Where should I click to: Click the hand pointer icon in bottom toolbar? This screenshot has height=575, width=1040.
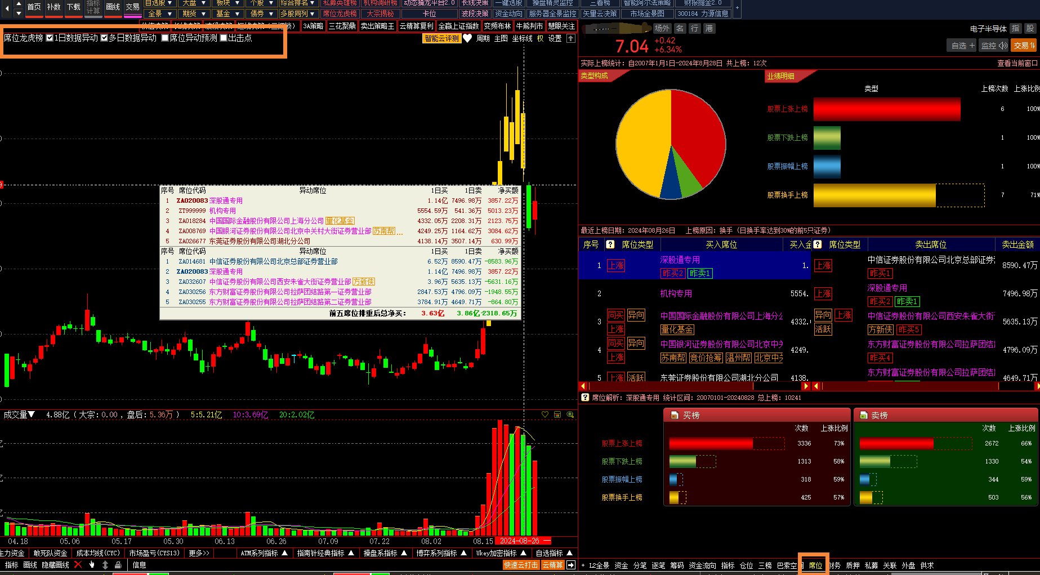point(92,565)
